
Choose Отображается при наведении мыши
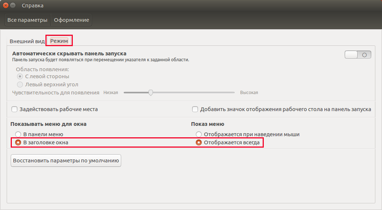(248, 134)
